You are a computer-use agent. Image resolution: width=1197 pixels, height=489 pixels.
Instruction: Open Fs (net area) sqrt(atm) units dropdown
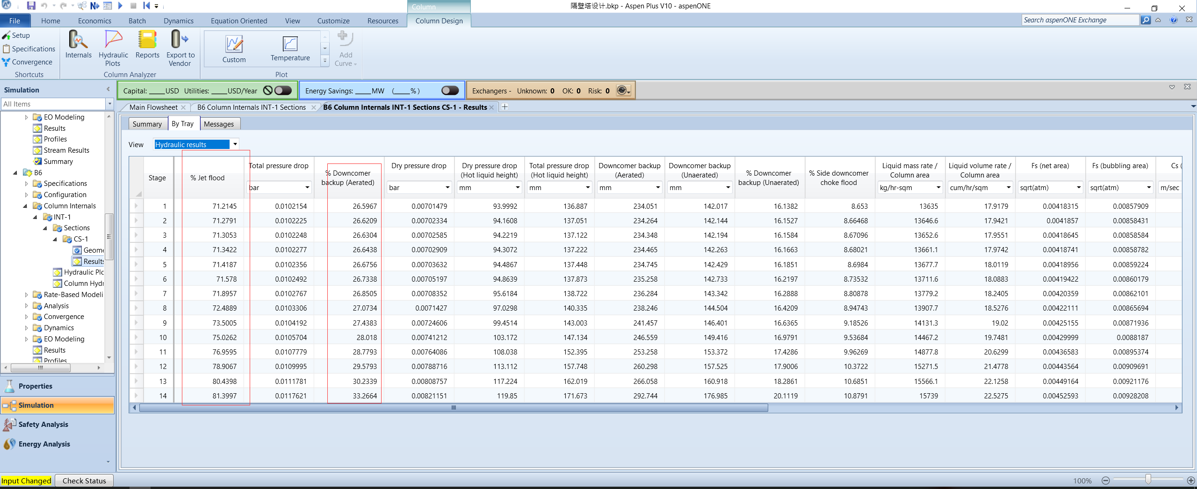(x=1079, y=188)
